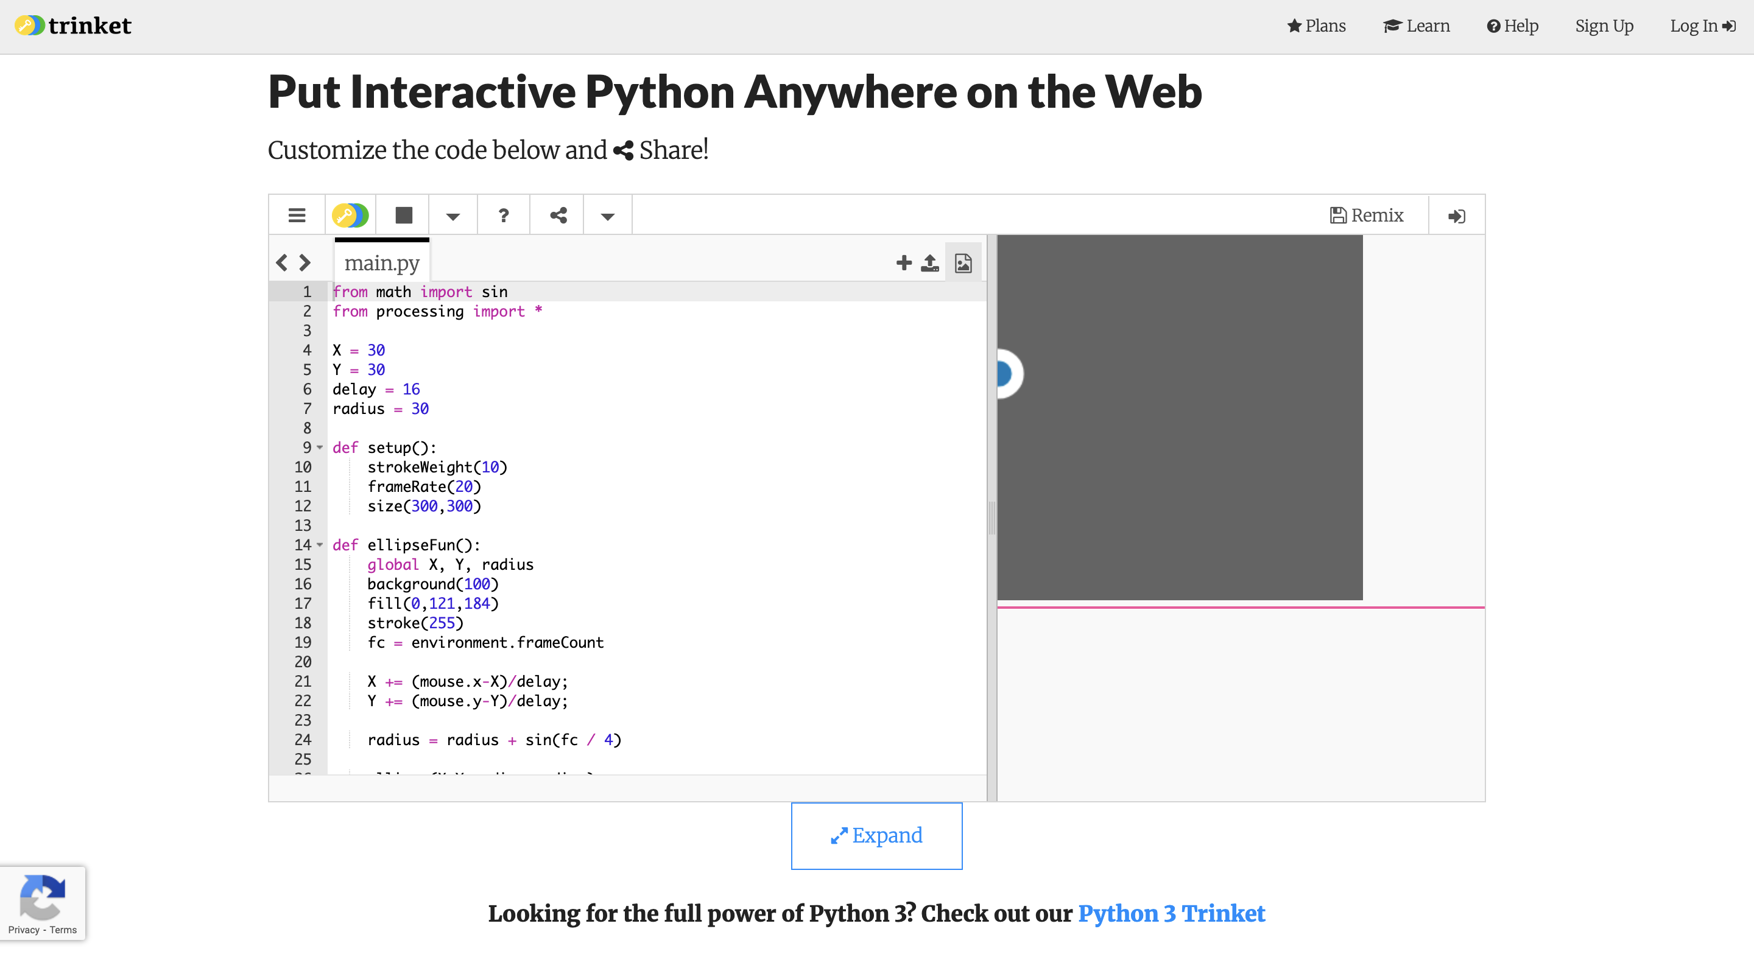
Task: Open the run options dropdown arrow
Action: click(453, 217)
